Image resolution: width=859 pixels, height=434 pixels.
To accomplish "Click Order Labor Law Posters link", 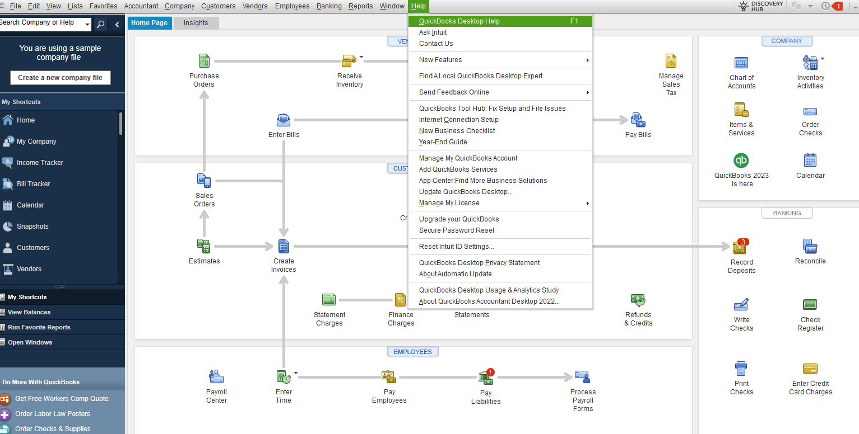I will tap(53, 414).
